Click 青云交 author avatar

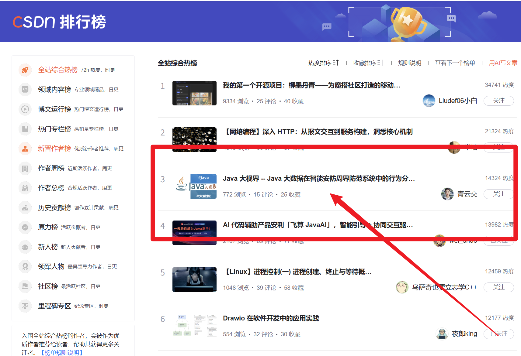coord(447,194)
